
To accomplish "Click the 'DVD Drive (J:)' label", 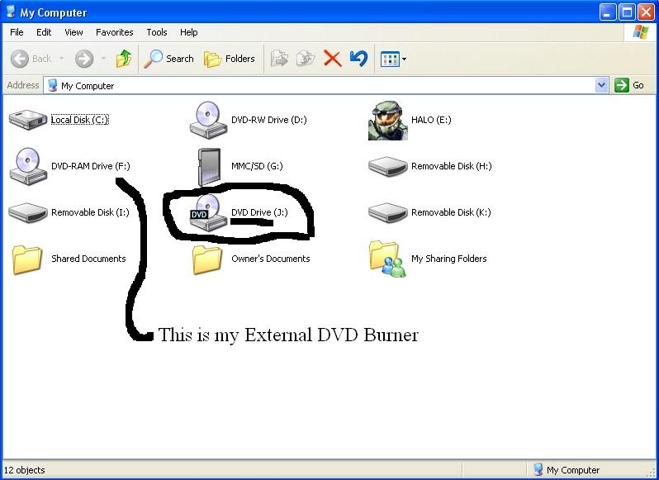I will click(259, 212).
